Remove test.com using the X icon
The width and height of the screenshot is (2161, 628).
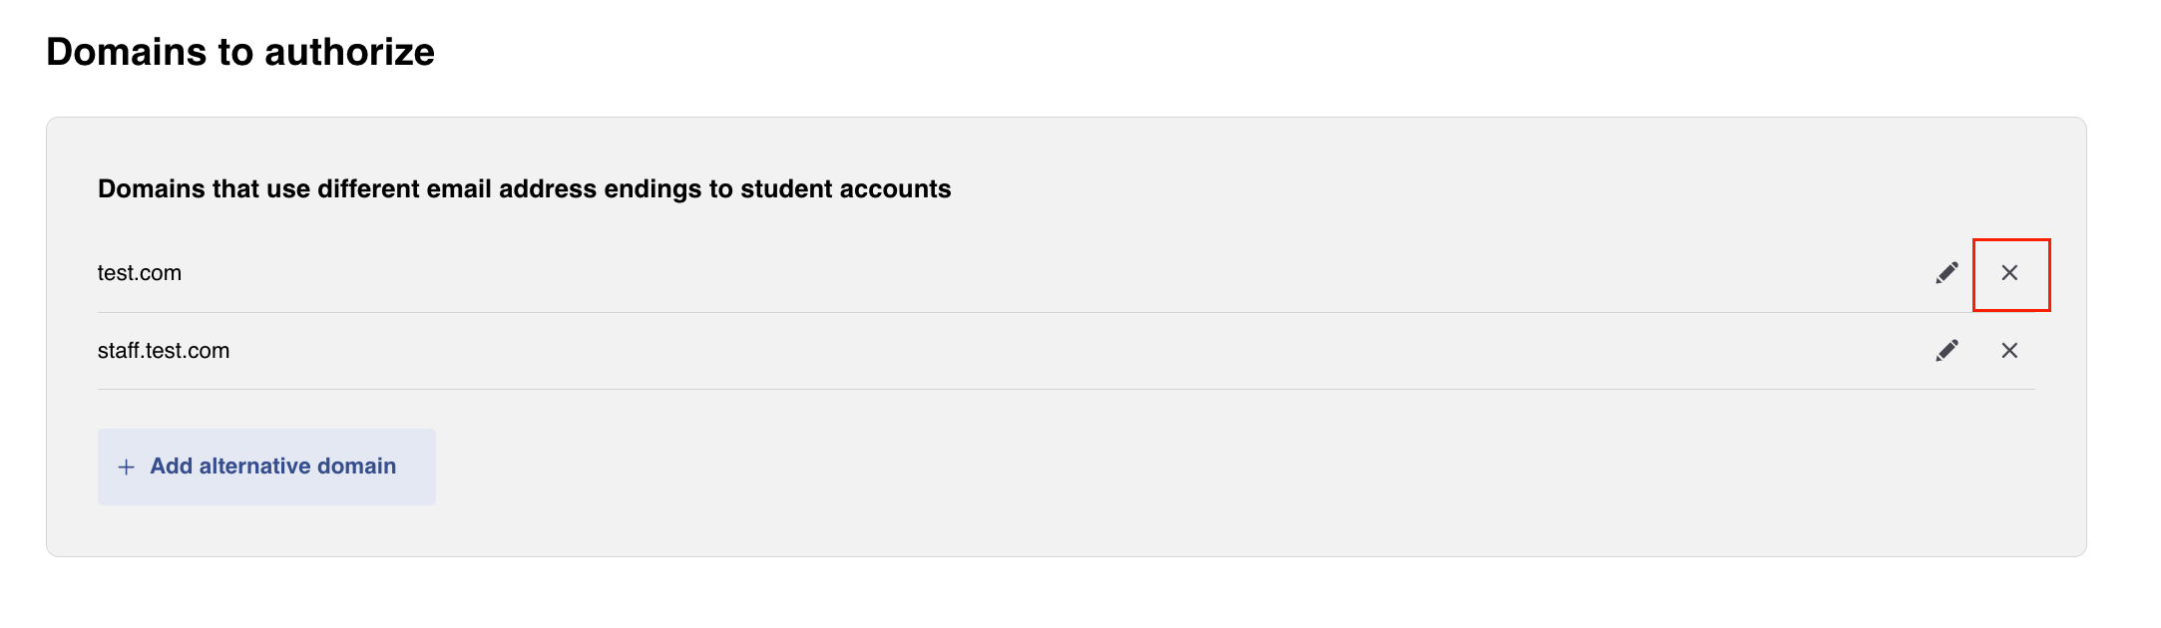[2009, 273]
